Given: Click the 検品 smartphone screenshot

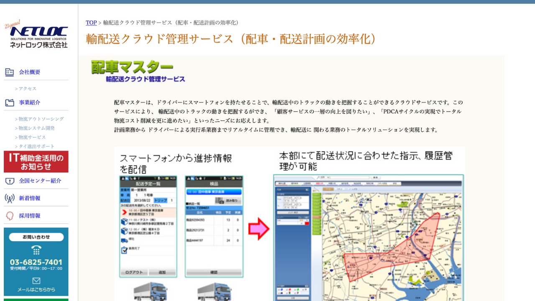Looking at the screenshot, I should click(x=214, y=227).
